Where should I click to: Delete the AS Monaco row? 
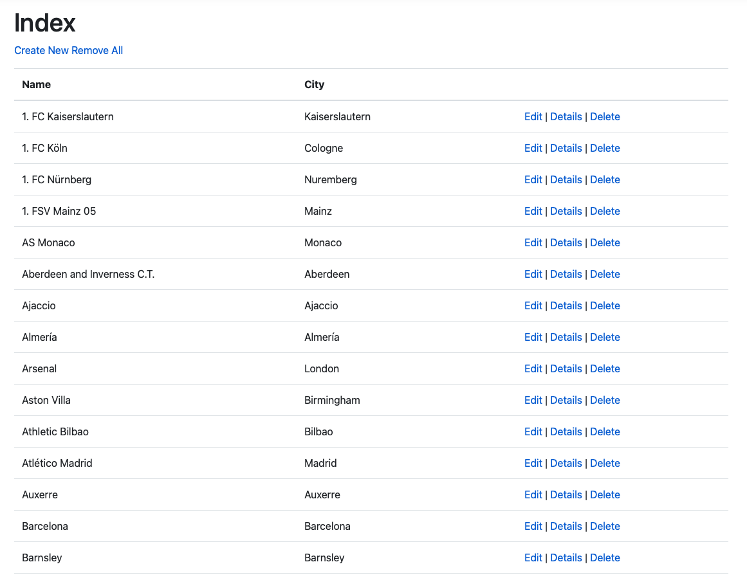tap(605, 243)
